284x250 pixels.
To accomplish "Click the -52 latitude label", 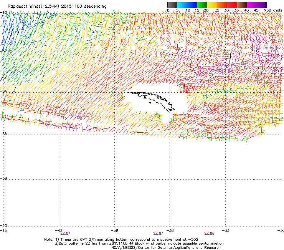I will pos(3,51).
